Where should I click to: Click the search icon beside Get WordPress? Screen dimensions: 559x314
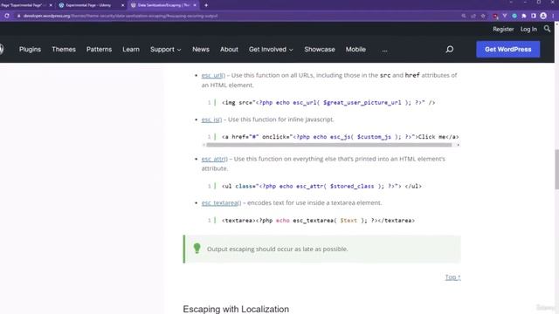(450, 49)
